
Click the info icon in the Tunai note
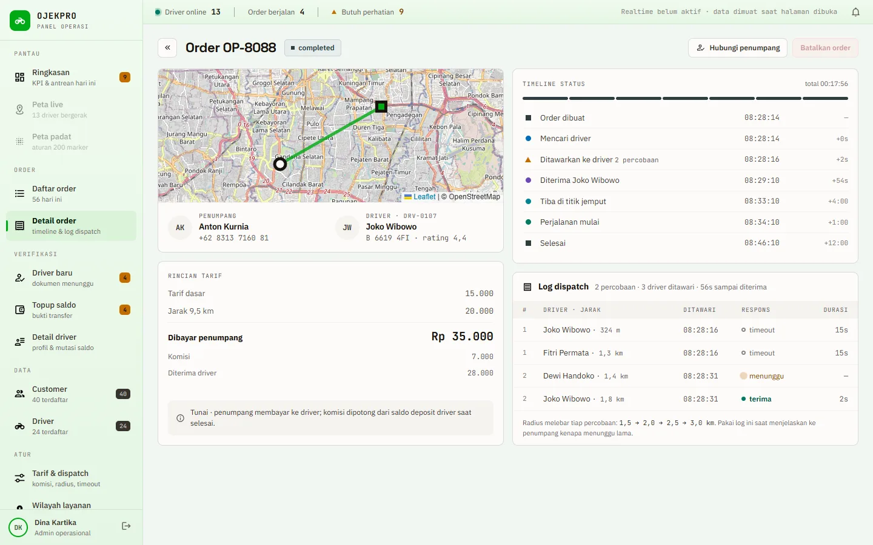pos(180,418)
